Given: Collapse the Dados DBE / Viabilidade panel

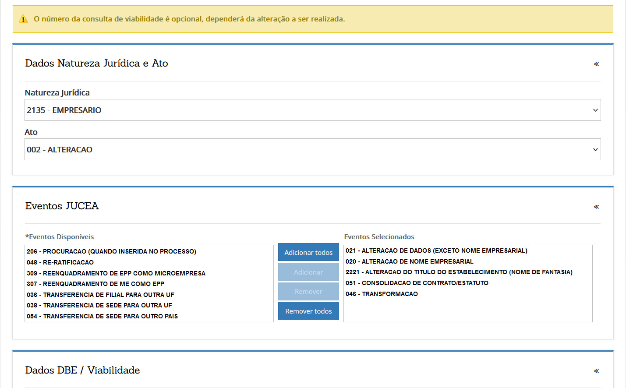Looking at the screenshot, I should point(596,371).
